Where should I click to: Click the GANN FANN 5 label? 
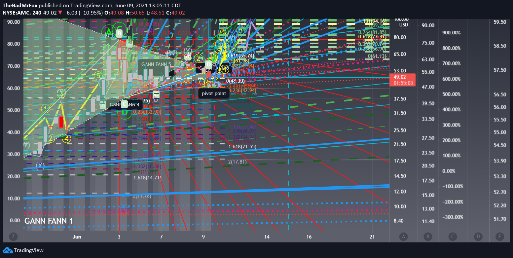157,64
